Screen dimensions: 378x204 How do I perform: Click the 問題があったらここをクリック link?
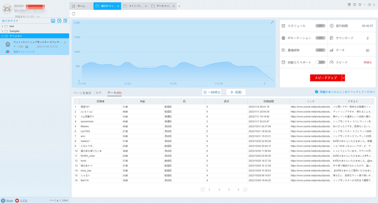(x=347, y=92)
